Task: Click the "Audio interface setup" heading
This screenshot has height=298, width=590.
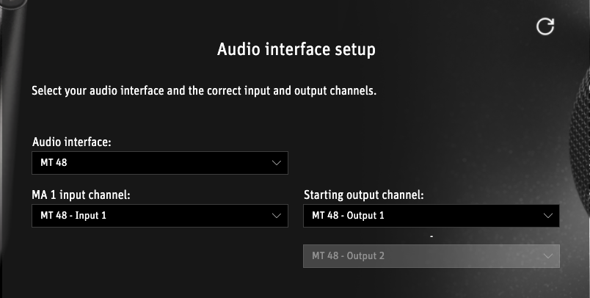Action: point(296,50)
